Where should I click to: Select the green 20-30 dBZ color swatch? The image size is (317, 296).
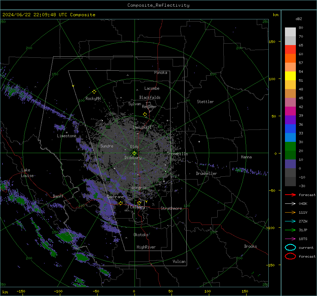[290, 146]
